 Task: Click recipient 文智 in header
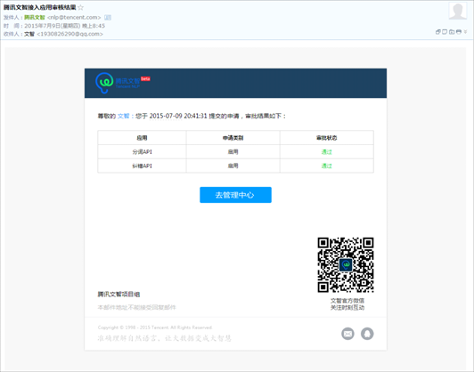[x=29, y=34]
